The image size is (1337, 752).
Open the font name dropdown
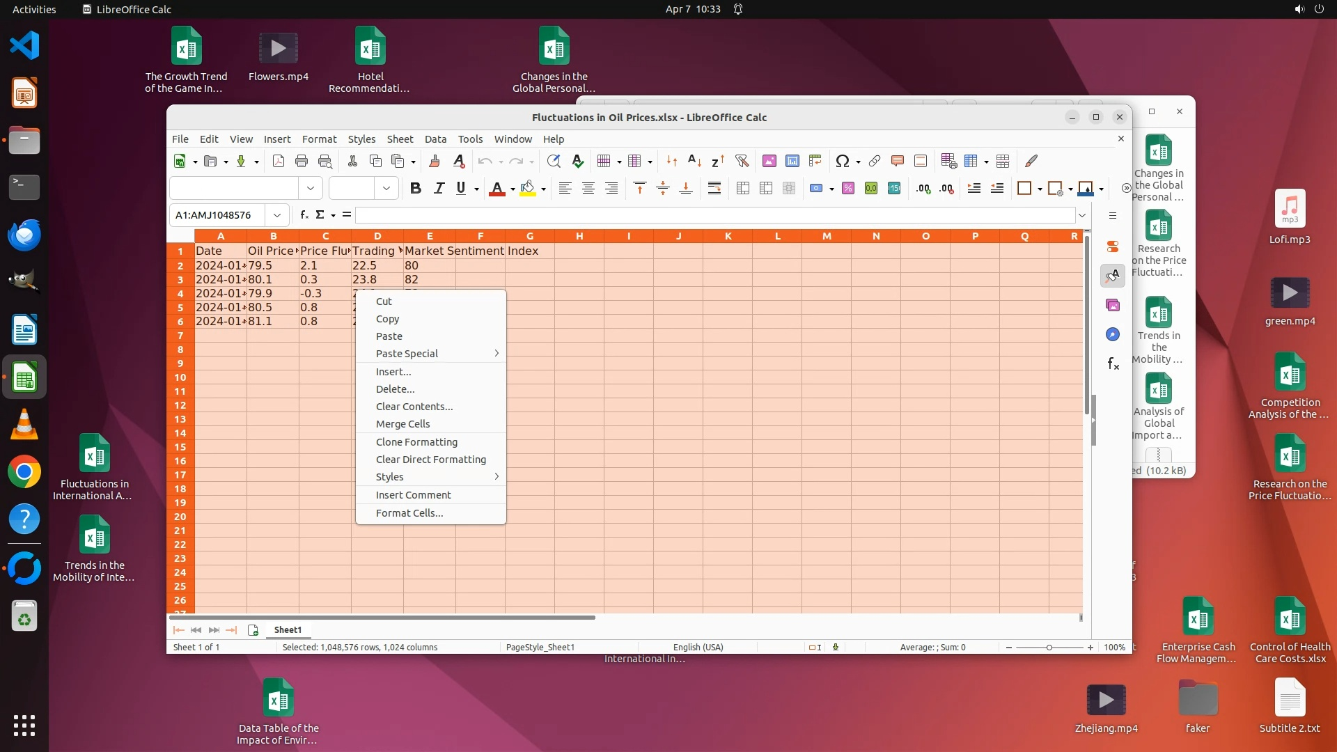coord(311,189)
